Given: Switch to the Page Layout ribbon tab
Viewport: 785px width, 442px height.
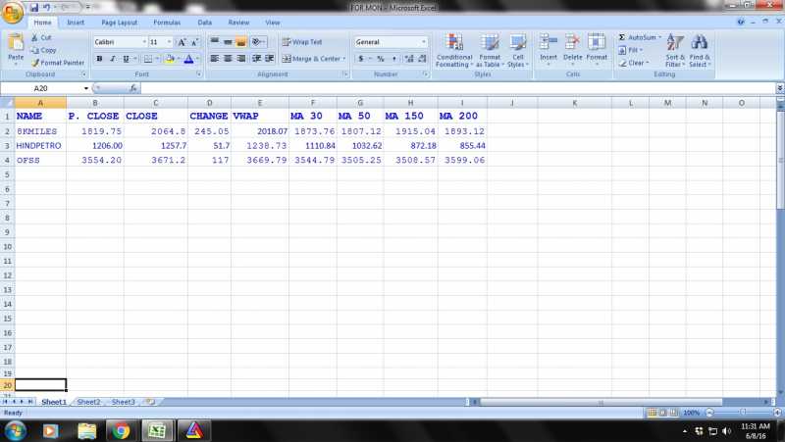Looking at the screenshot, I should pos(119,22).
